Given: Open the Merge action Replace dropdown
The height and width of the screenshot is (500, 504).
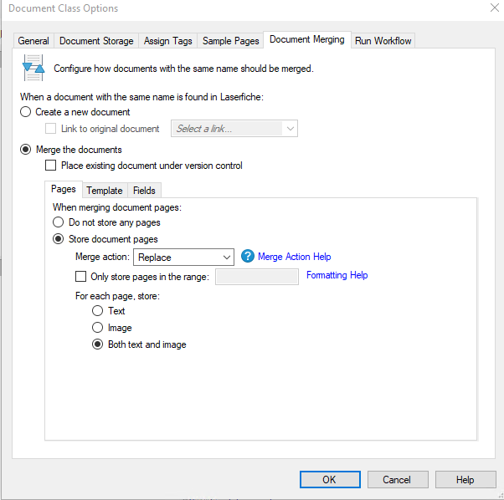Looking at the screenshot, I should (x=183, y=257).
